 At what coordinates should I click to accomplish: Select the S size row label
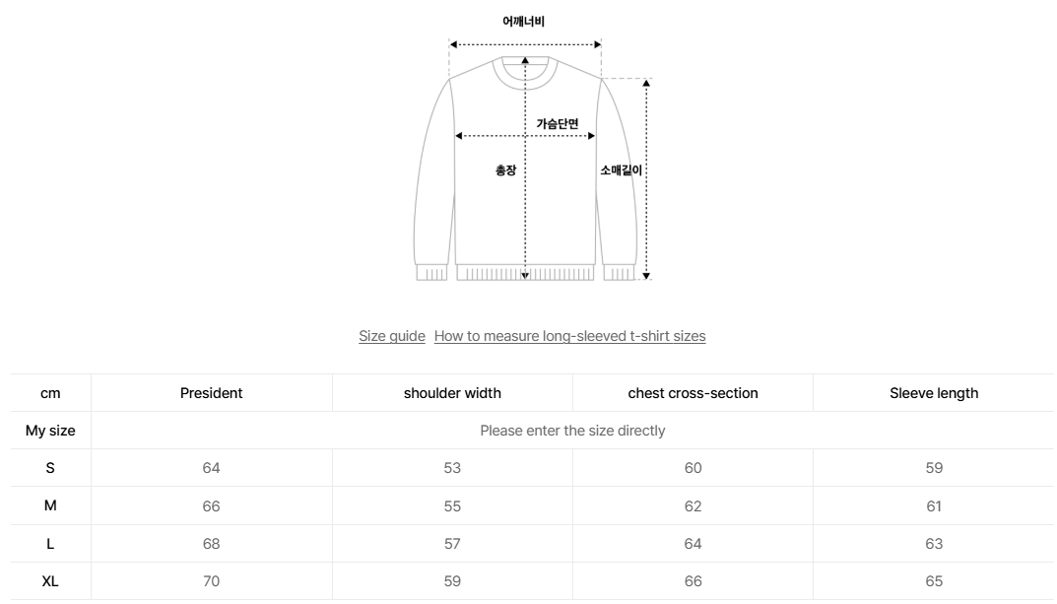tap(50, 468)
